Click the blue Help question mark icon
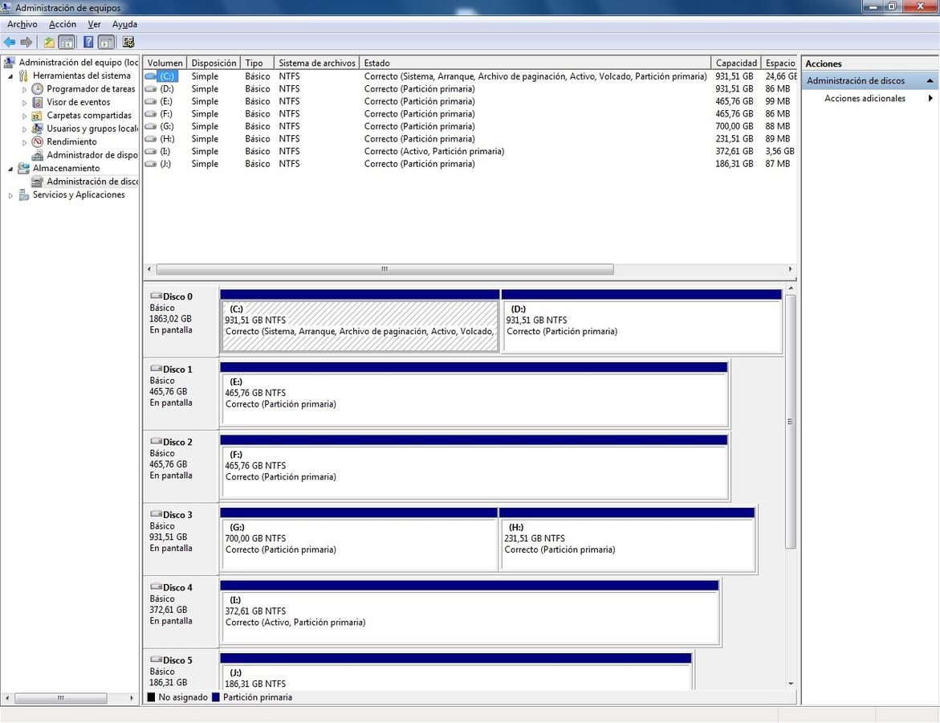 [x=88, y=43]
